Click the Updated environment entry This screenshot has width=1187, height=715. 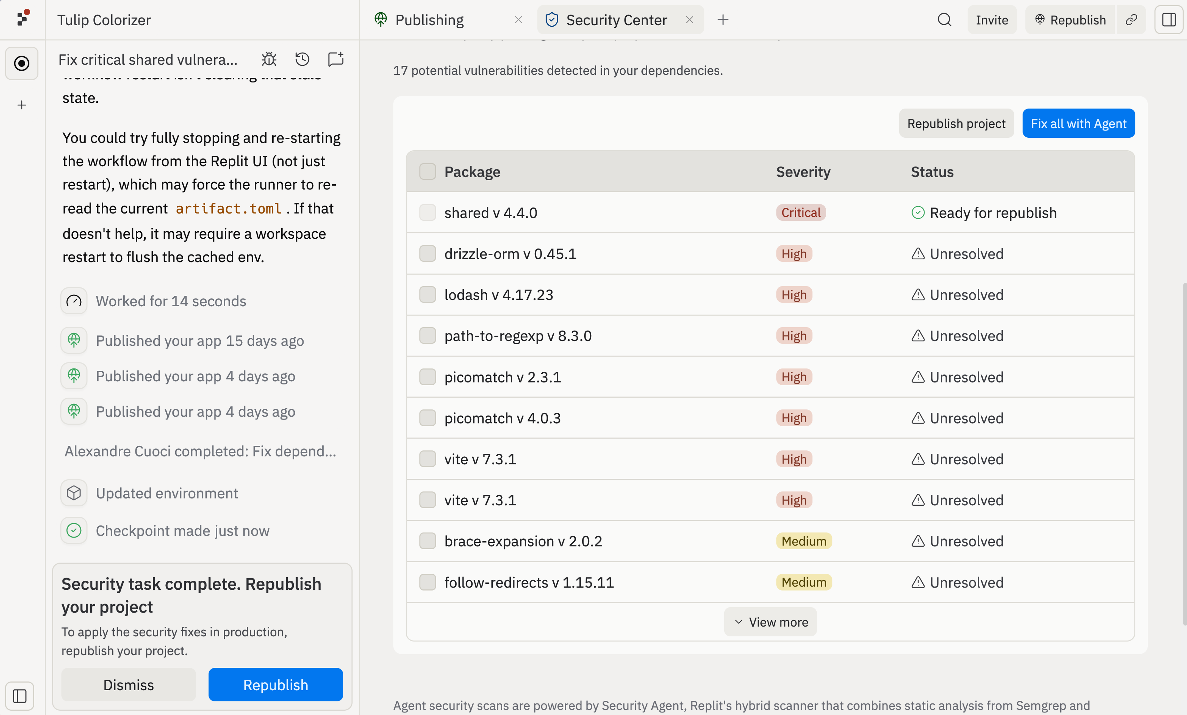click(x=167, y=493)
